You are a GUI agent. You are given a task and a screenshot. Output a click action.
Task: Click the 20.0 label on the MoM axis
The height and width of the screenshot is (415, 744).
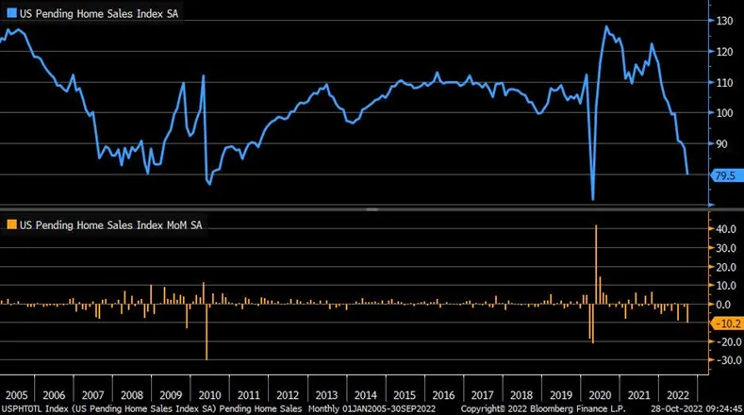(x=726, y=267)
